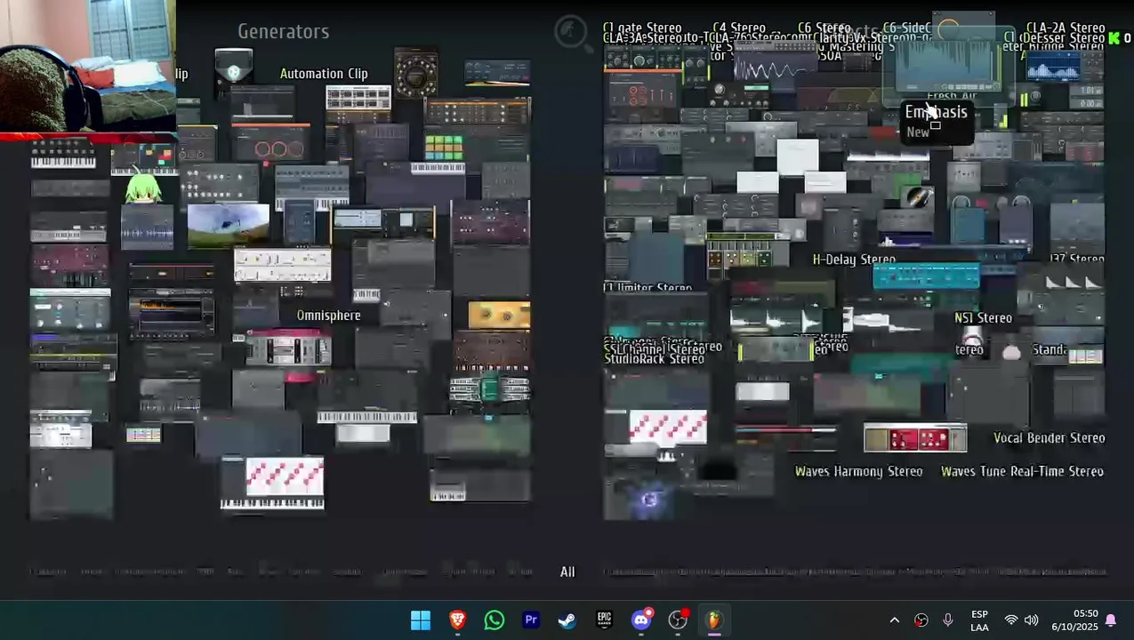The width and height of the screenshot is (1134, 640).
Task: Select the All category tab at bottom
Action: (567, 572)
